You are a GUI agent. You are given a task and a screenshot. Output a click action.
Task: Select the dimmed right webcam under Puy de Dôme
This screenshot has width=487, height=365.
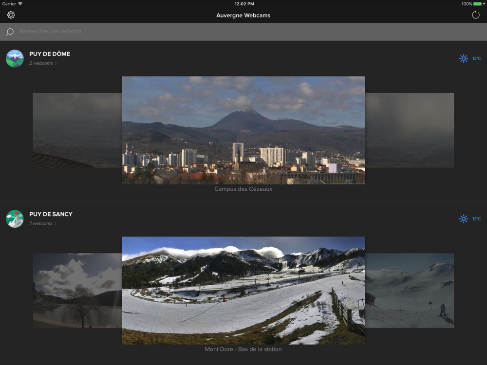pyautogui.click(x=410, y=130)
